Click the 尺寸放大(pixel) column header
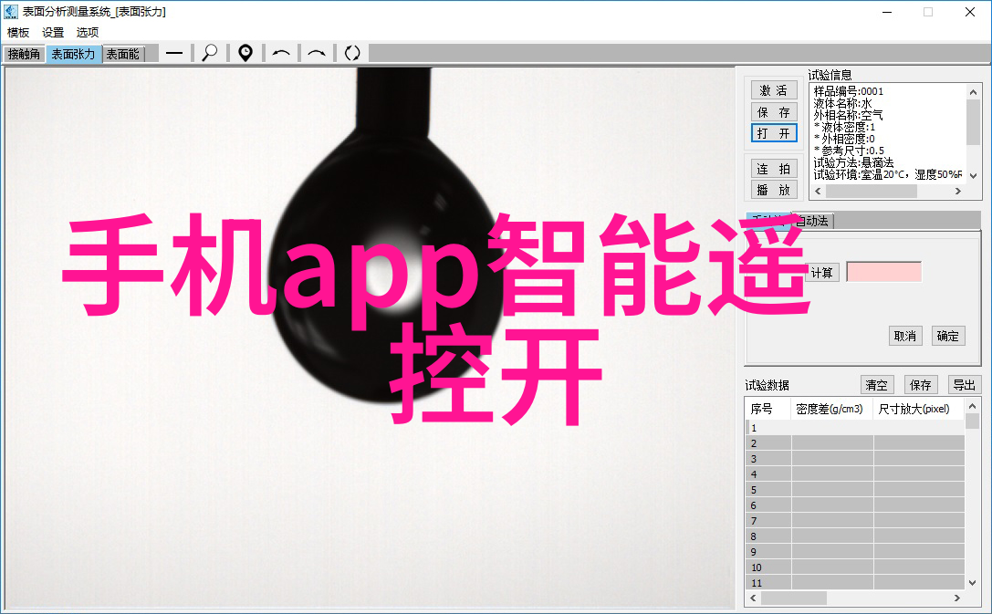 919,409
